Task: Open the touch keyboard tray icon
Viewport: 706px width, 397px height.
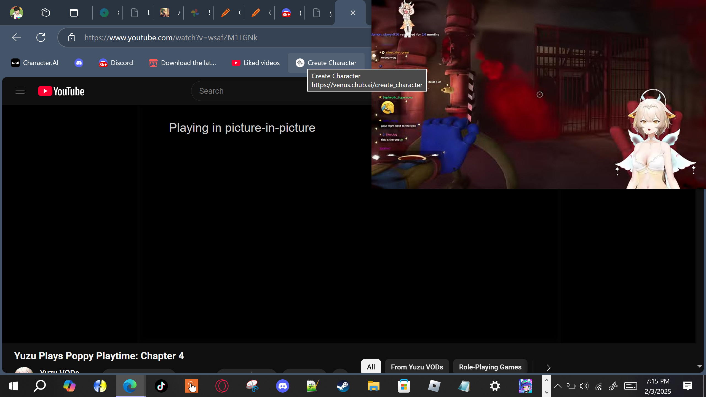Action: coord(631,386)
